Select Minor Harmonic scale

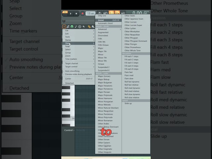(108, 98)
